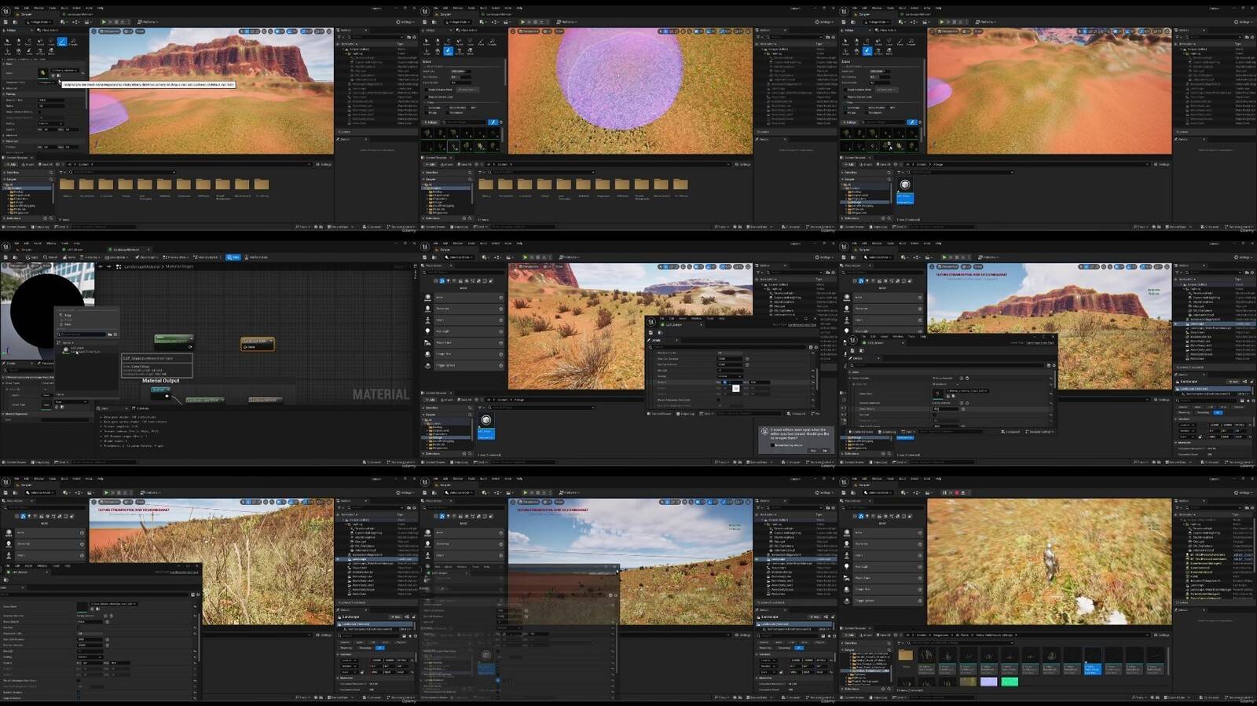This screenshot has height=706, width=1257.
Task: Choose foliage Select tool in the path-tooltip window
Action: (x=8, y=42)
